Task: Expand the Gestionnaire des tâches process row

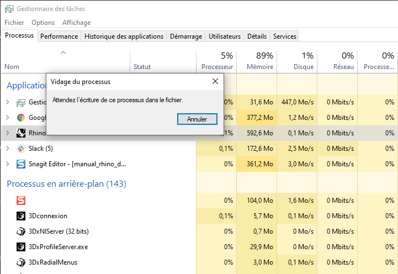Action: [8, 102]
